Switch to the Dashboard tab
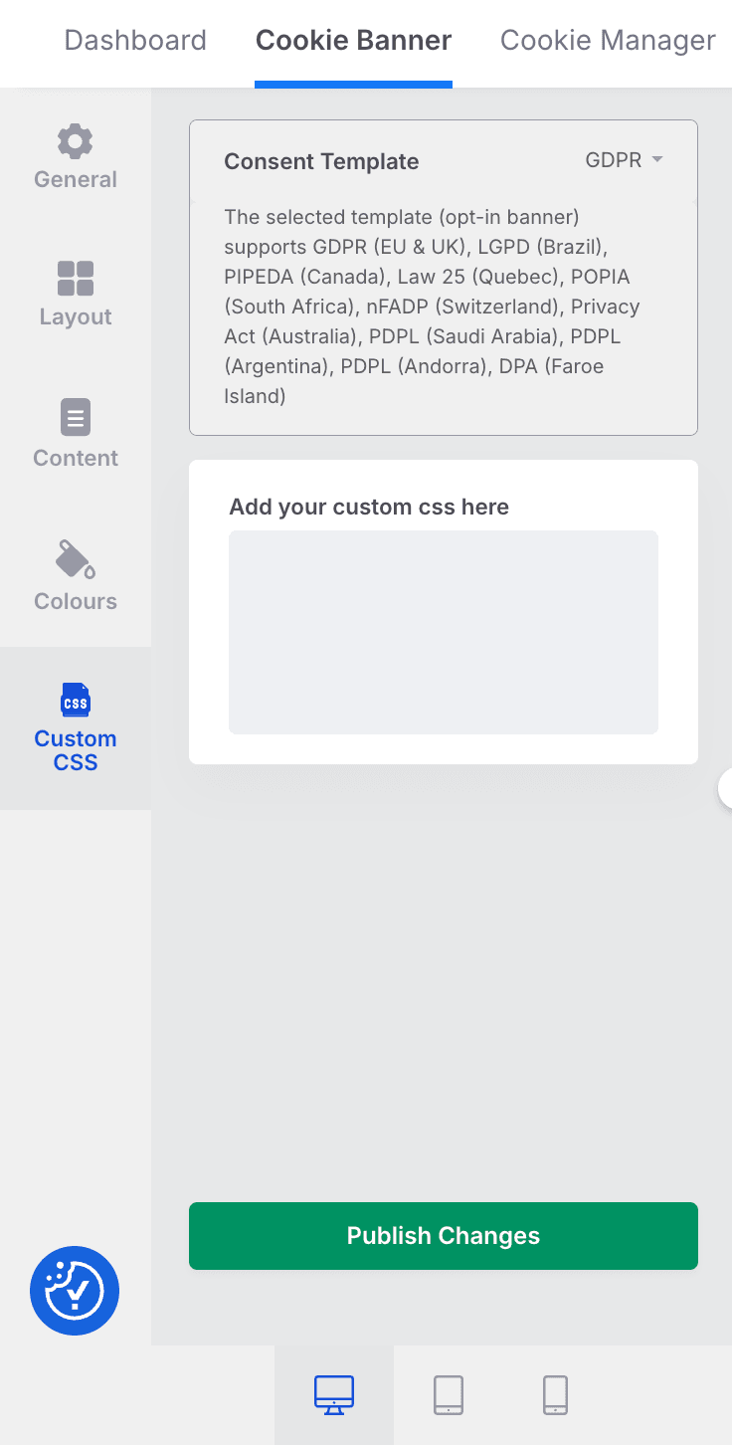 point(135,40)
